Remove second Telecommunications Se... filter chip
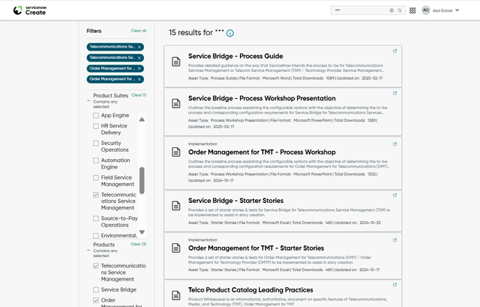Image resolution: width=480 pixels, height=307 pixels. point(139,58)
